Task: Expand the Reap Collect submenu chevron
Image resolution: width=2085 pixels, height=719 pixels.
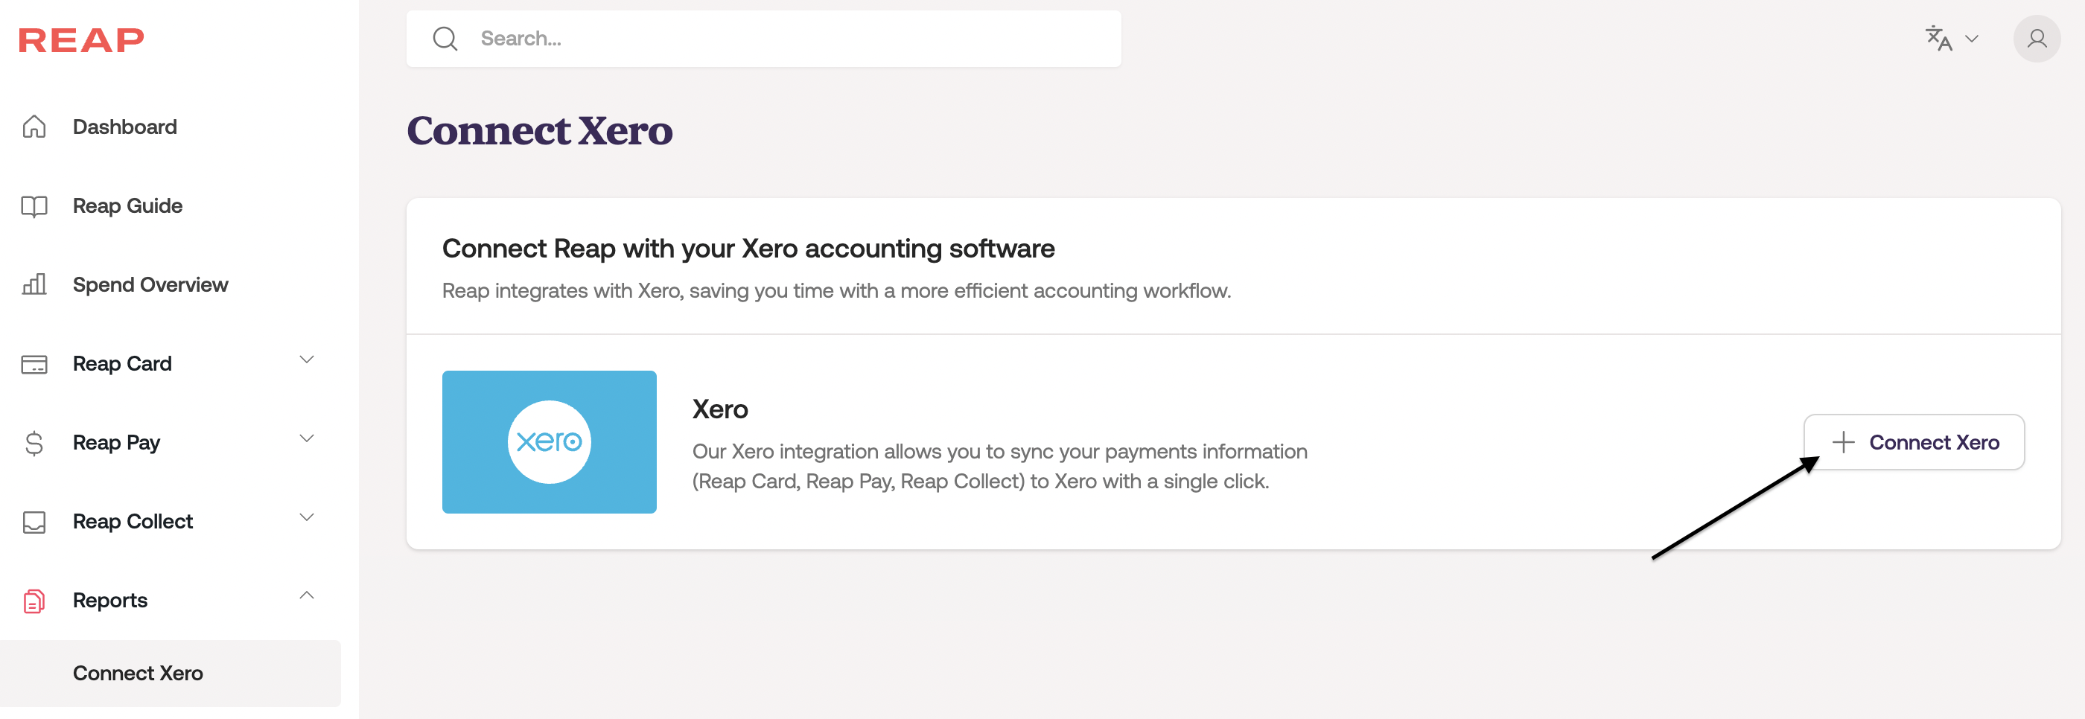Action: click(307, 517)
